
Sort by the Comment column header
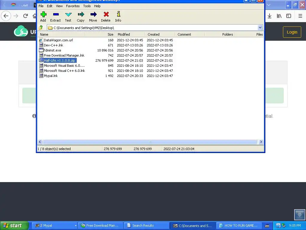pos(189,34)
